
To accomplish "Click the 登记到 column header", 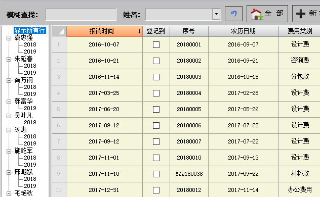I will (156, 31).
